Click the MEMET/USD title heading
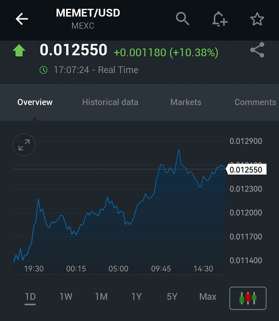 [88, 13]
